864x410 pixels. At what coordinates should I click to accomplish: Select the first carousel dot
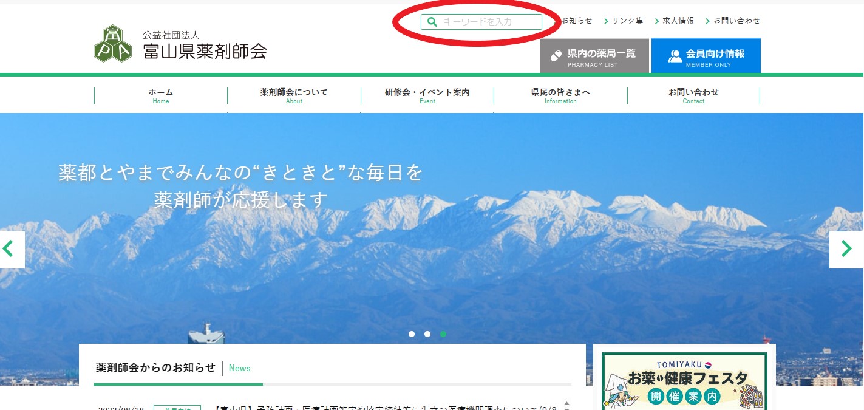412,334
